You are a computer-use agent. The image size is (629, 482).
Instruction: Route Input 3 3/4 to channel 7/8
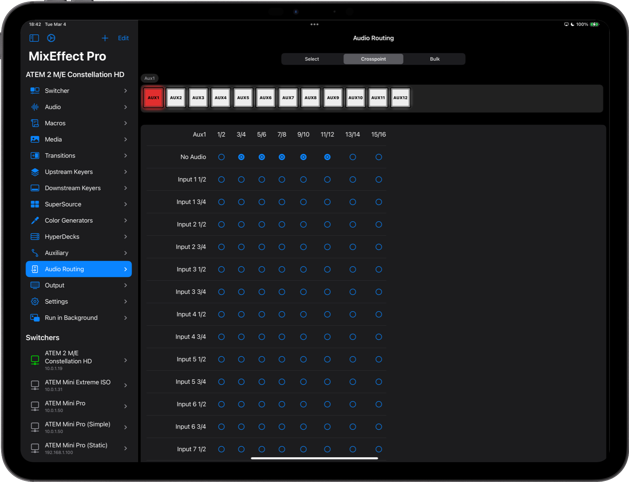pyautogui.click(x=282, y=292)
